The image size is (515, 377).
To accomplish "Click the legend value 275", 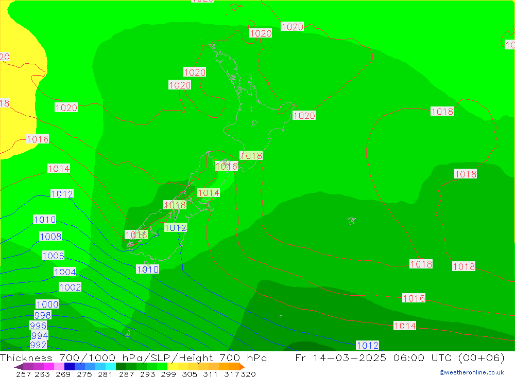I will pyautogui.click(x=83, y=374).
